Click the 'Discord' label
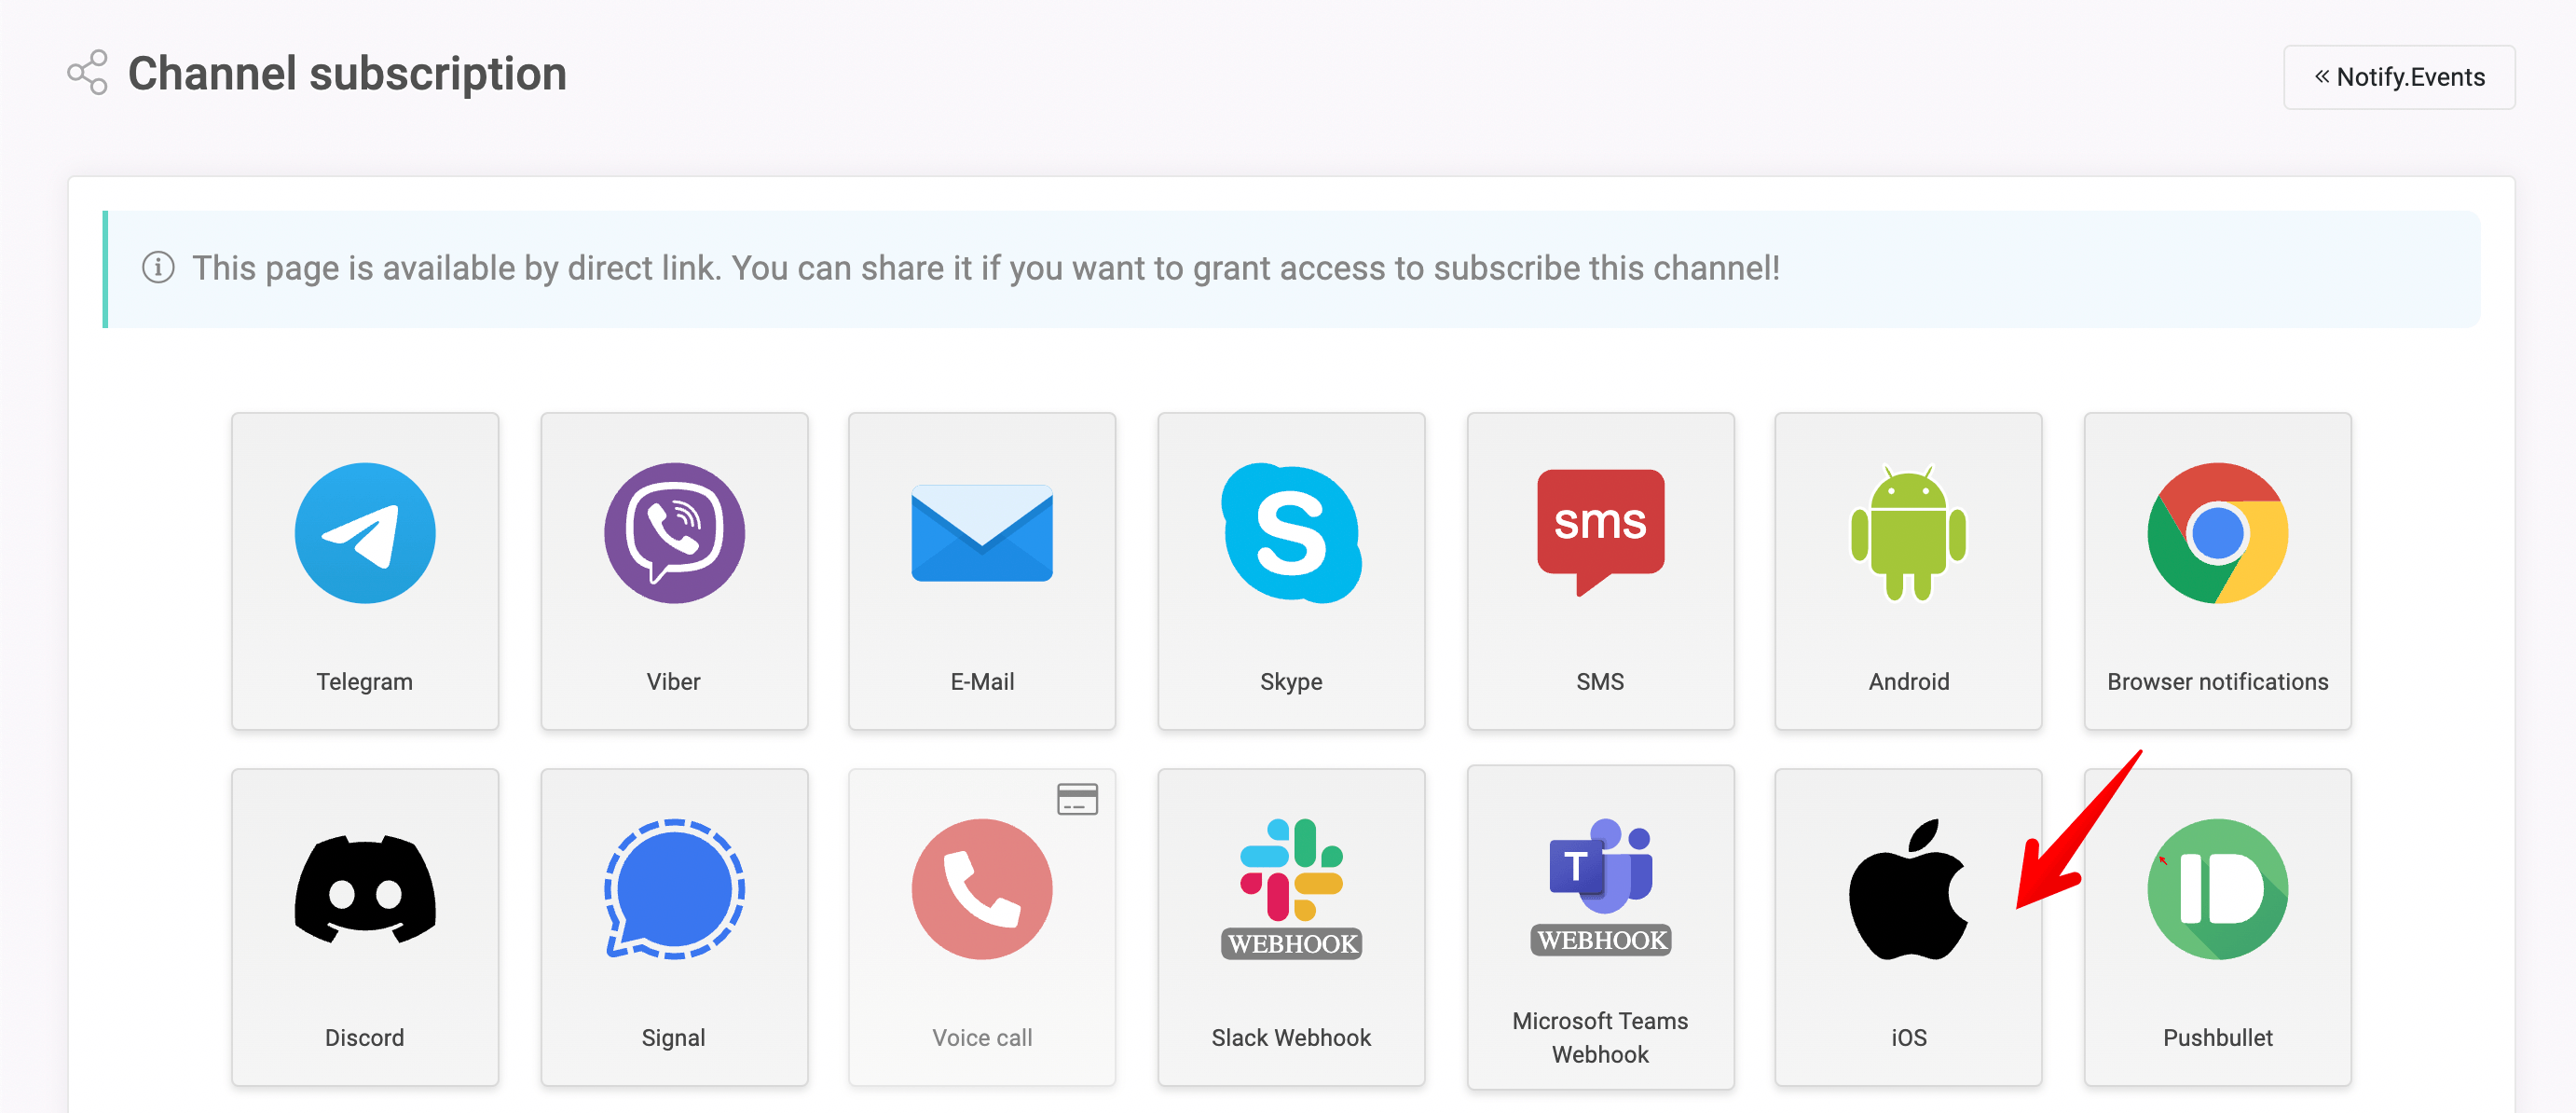The height and width of the screenshot is (1113, 2576). 365,1037
